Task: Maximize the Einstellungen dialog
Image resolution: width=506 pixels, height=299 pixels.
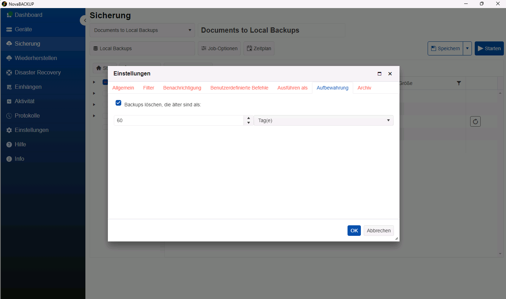Action: (379, 74)
